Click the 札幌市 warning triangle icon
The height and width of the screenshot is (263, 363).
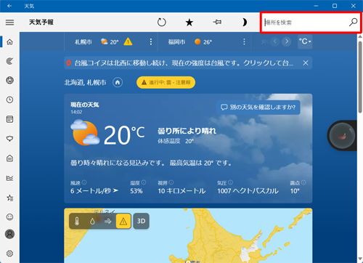[x=128, y=41]
